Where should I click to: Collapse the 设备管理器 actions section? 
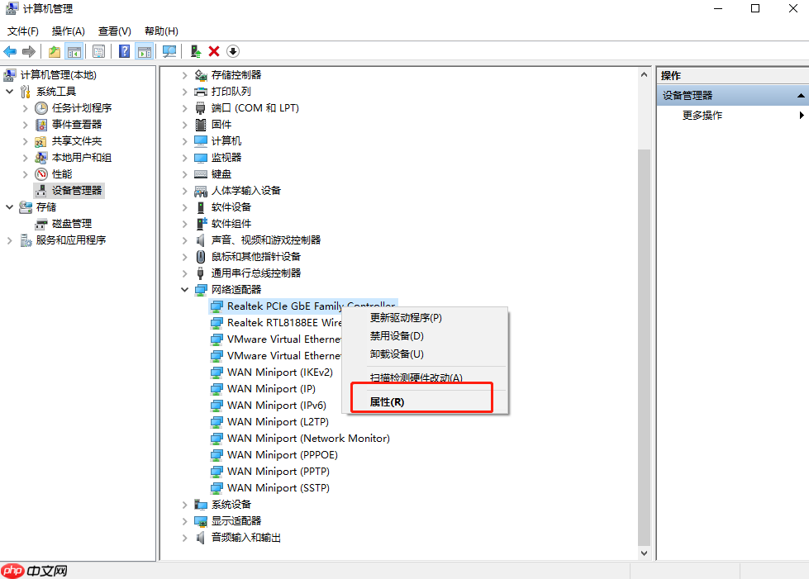800,95
